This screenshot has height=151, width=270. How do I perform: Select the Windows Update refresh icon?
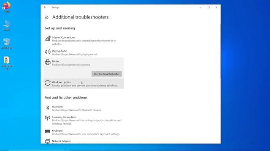pos(48,83)
